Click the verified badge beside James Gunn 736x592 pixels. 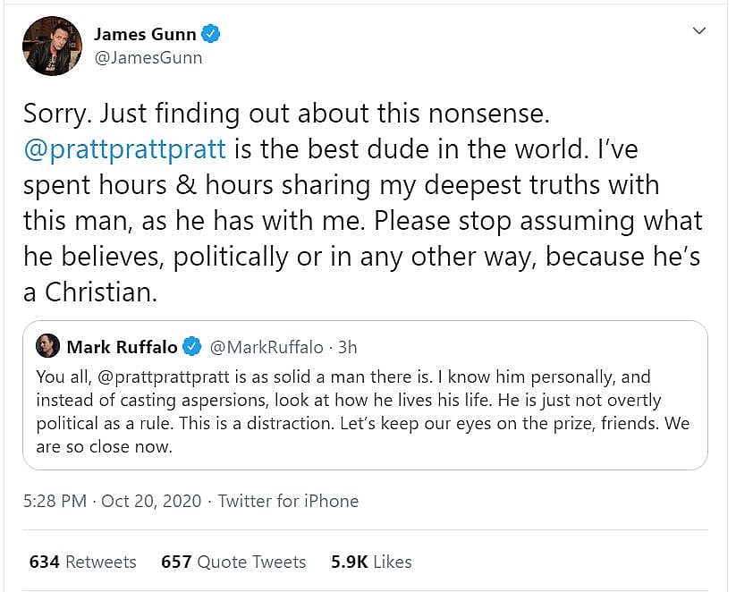tap(211, 35)
